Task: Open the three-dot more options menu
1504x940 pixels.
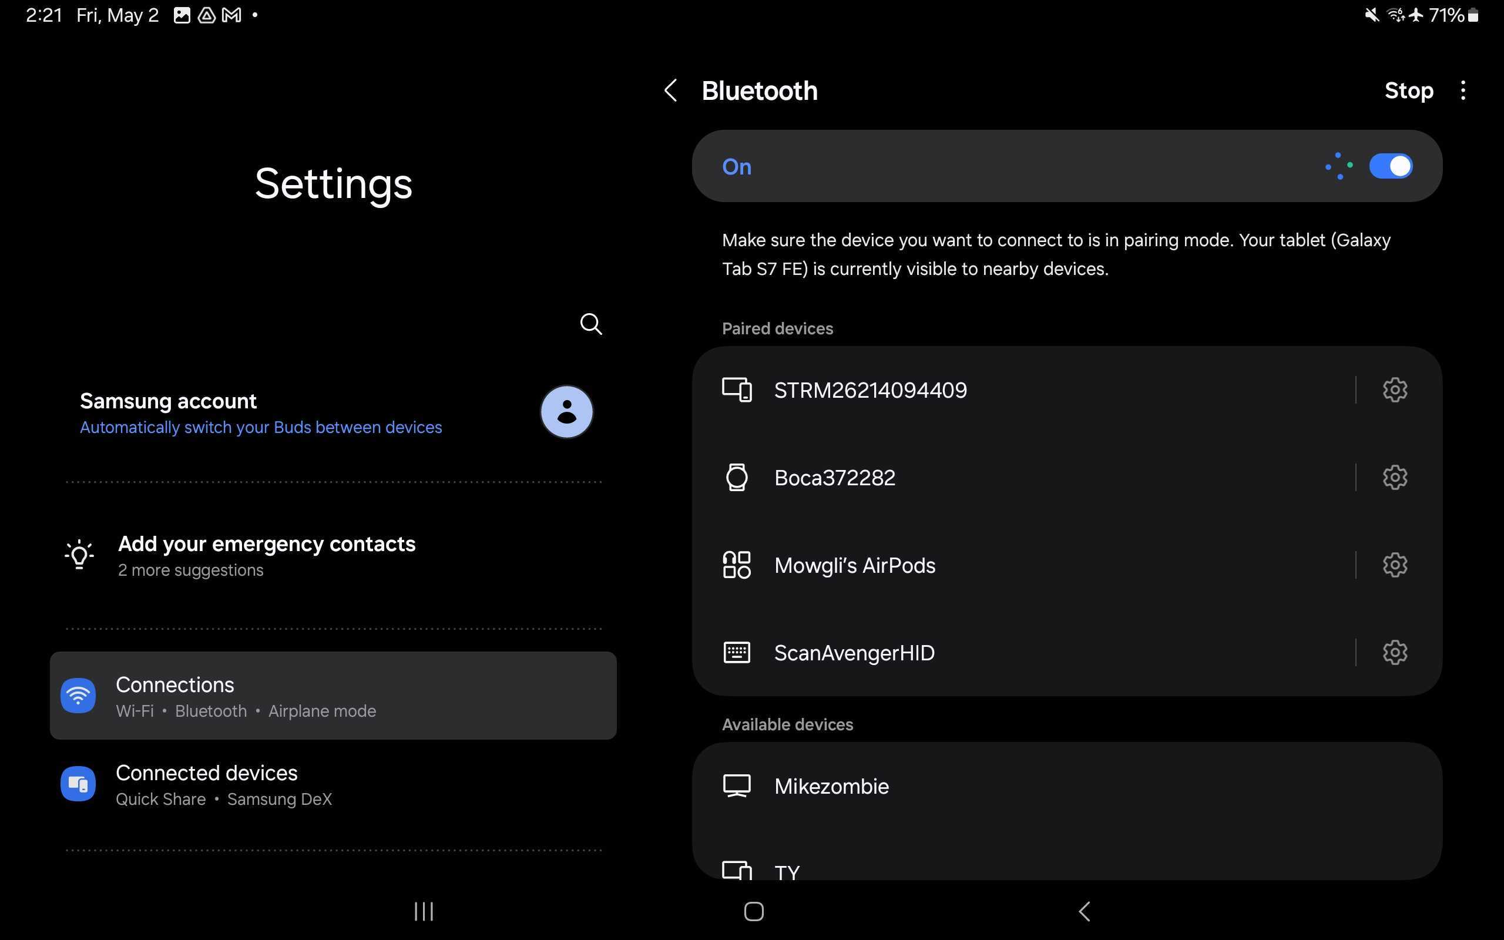Action: pos(1463,90)
